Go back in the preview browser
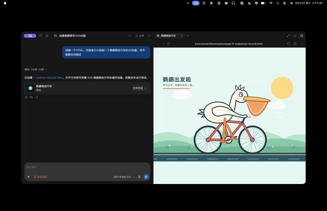327x211 pixels. 158,44
